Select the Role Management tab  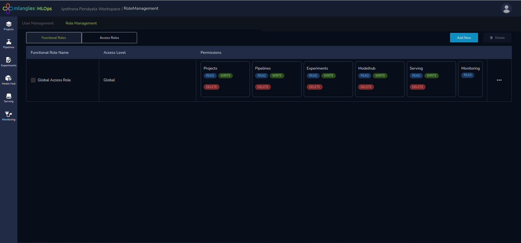point(81,23)
